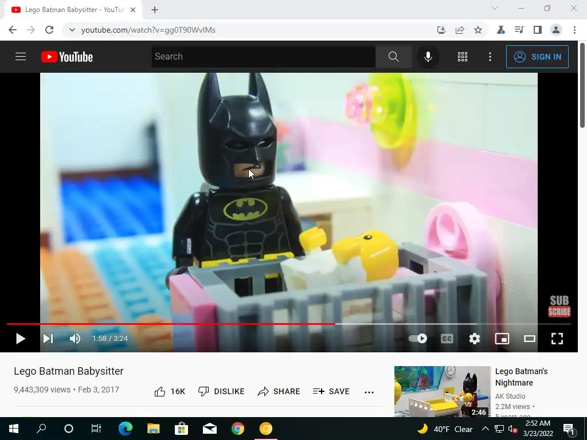Viewport: 587px width, 440px height.
Task: Open Lego Batman's Nightmare thumbnail
Action: coord(442,391)
